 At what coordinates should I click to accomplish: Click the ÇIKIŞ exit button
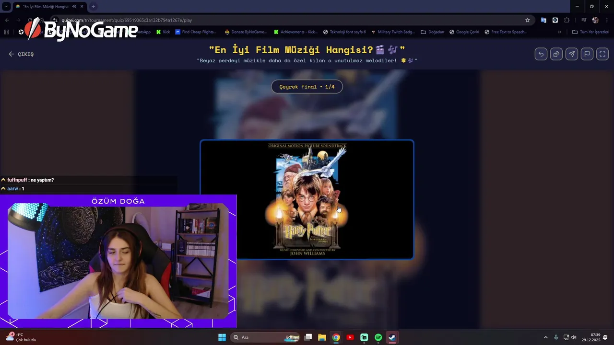coord(21,54)
